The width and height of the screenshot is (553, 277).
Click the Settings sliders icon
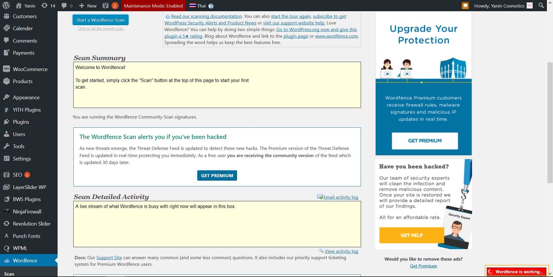(6, 158)
